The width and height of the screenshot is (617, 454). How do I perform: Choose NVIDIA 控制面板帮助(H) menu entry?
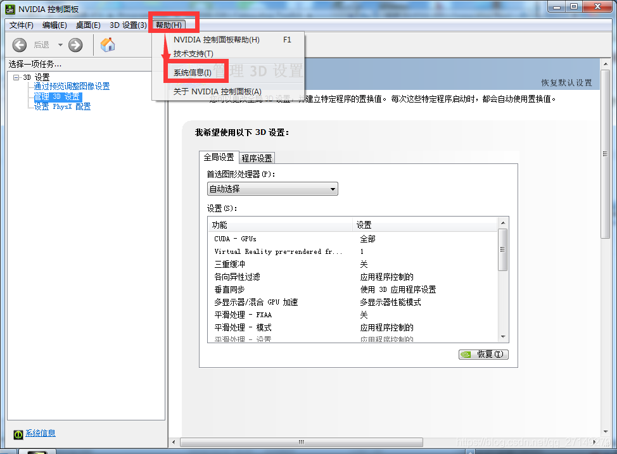click(x=228, y=40)
